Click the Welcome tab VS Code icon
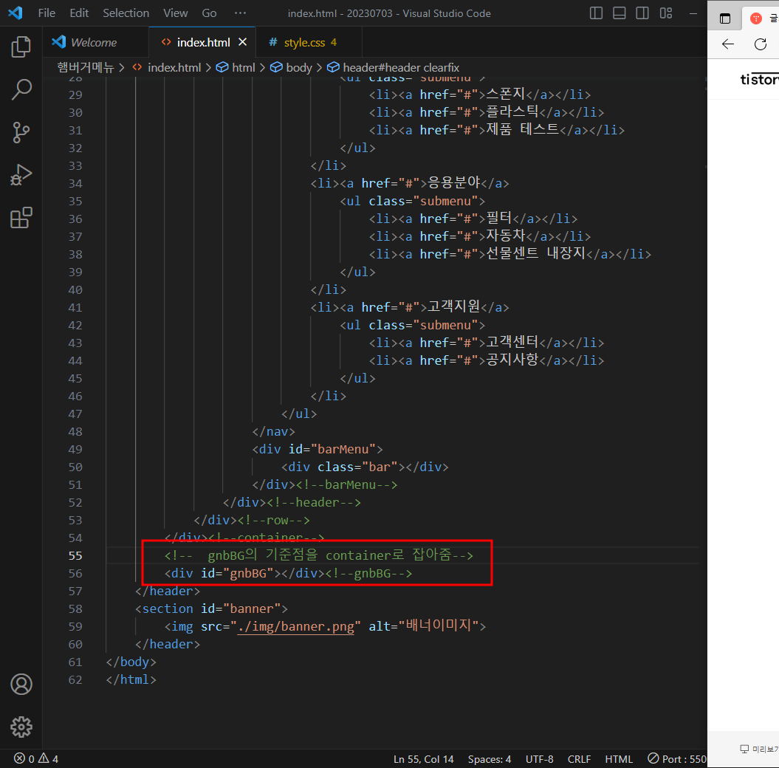The width and height of the screenshot is (779, 768). (x=58, y=42)
